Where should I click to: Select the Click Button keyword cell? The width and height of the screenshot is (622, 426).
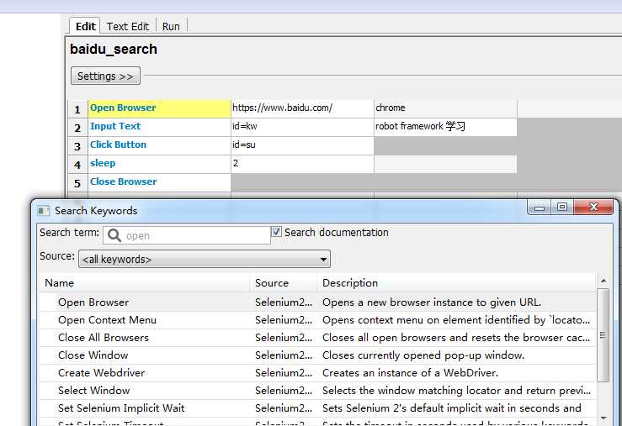coord(159,145)
